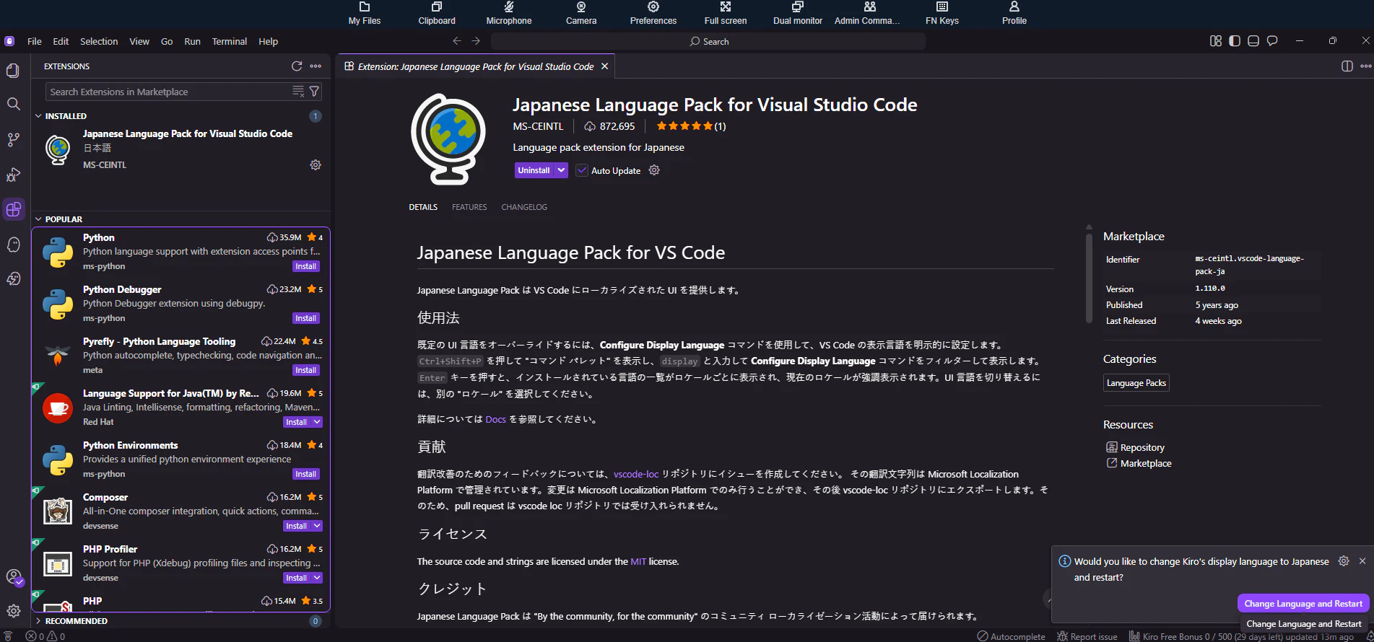Go back using the navigation arrow
This screenshot has height=642, width=1374.
coord(456,41)
